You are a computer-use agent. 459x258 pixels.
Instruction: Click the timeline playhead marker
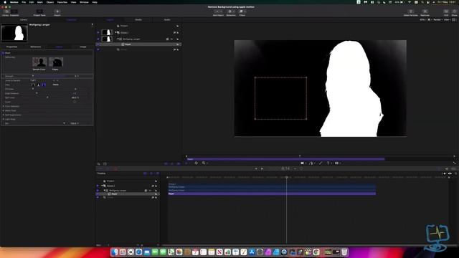287,177
